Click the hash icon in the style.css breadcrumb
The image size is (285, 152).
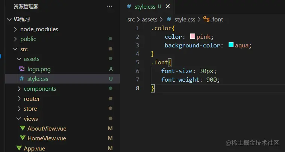coord(169,19)
